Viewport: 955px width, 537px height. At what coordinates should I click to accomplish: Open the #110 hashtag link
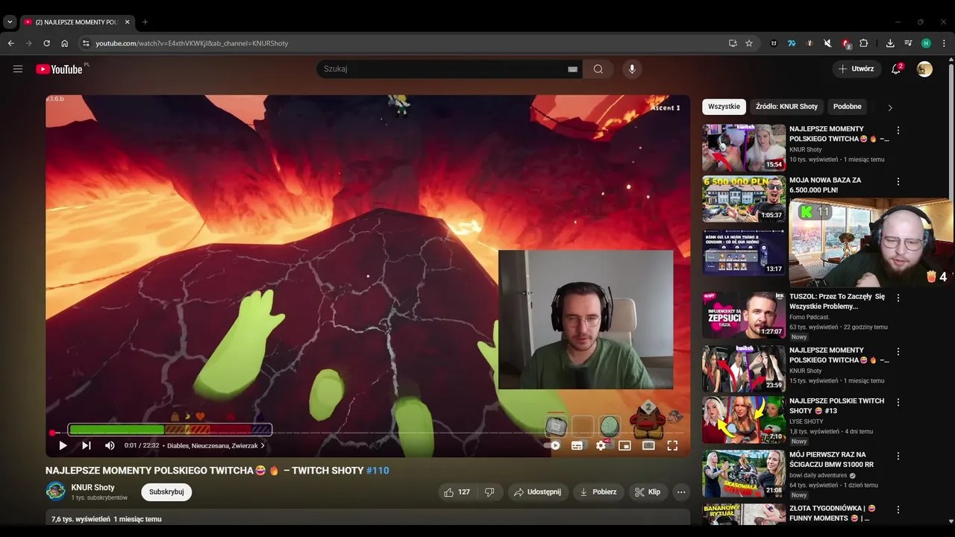click(378, 471)
